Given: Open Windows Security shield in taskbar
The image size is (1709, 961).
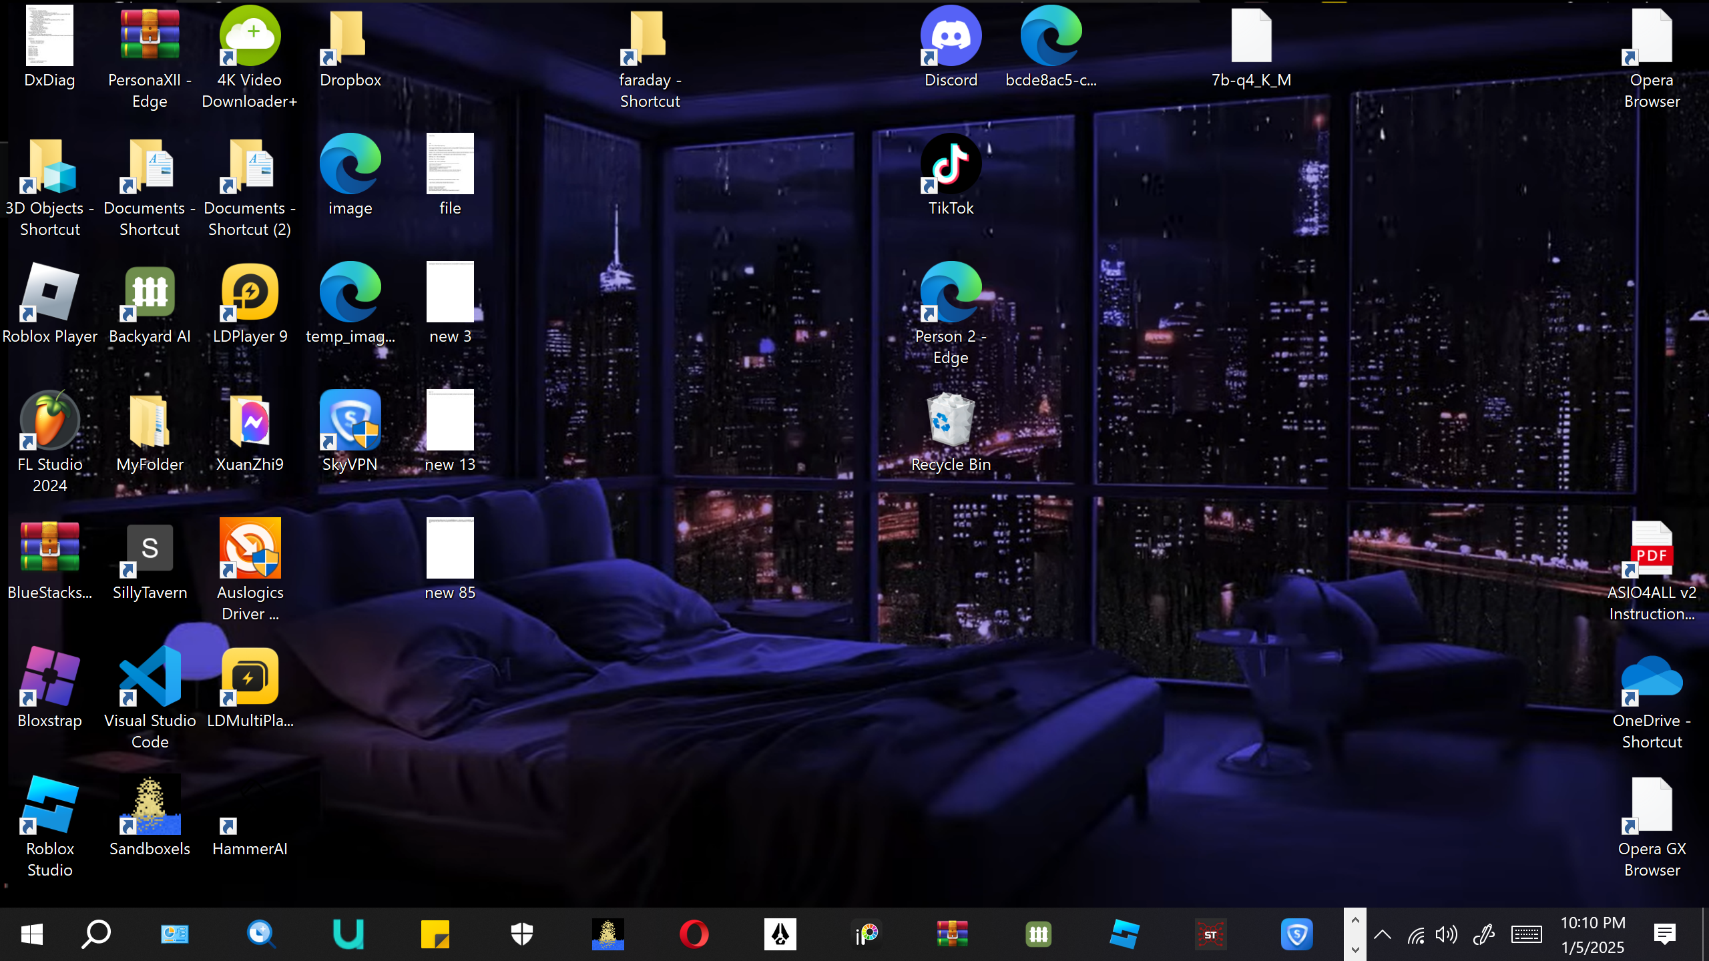Looking at the screenshot, I should pyautogui.click(x=521, y=934).
